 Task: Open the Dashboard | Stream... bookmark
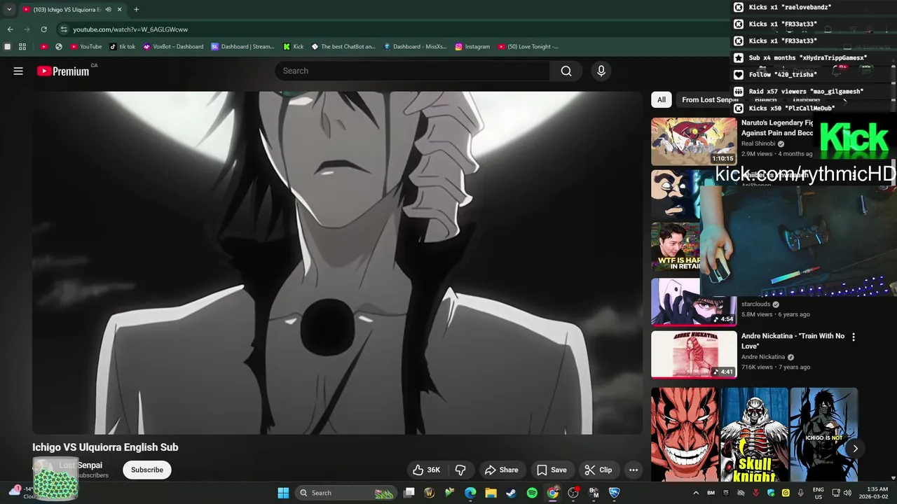pos(243,47)
